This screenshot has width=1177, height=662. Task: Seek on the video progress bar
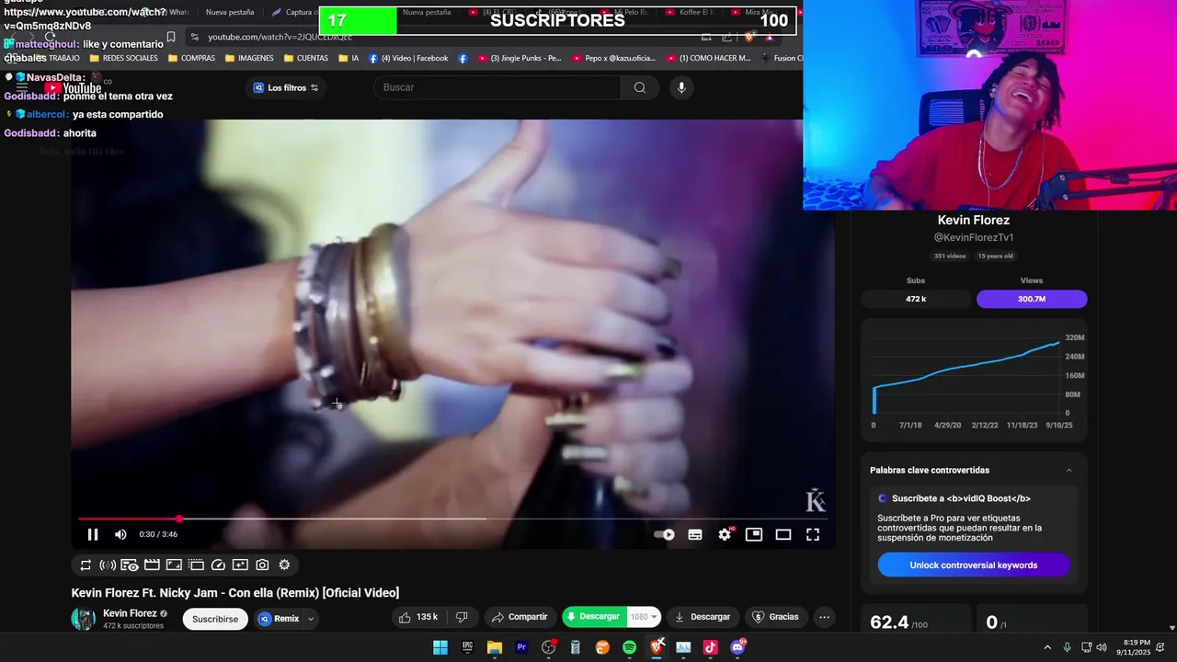451,519
